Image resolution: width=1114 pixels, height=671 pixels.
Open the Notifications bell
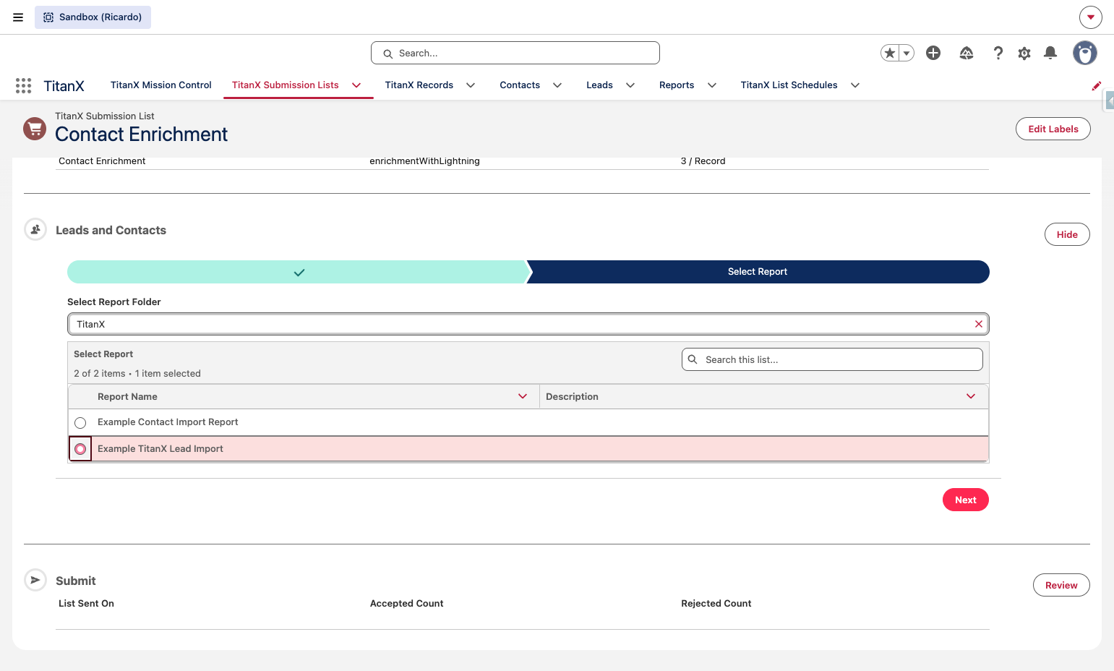pyautogui.click(x=1050, y=53)
